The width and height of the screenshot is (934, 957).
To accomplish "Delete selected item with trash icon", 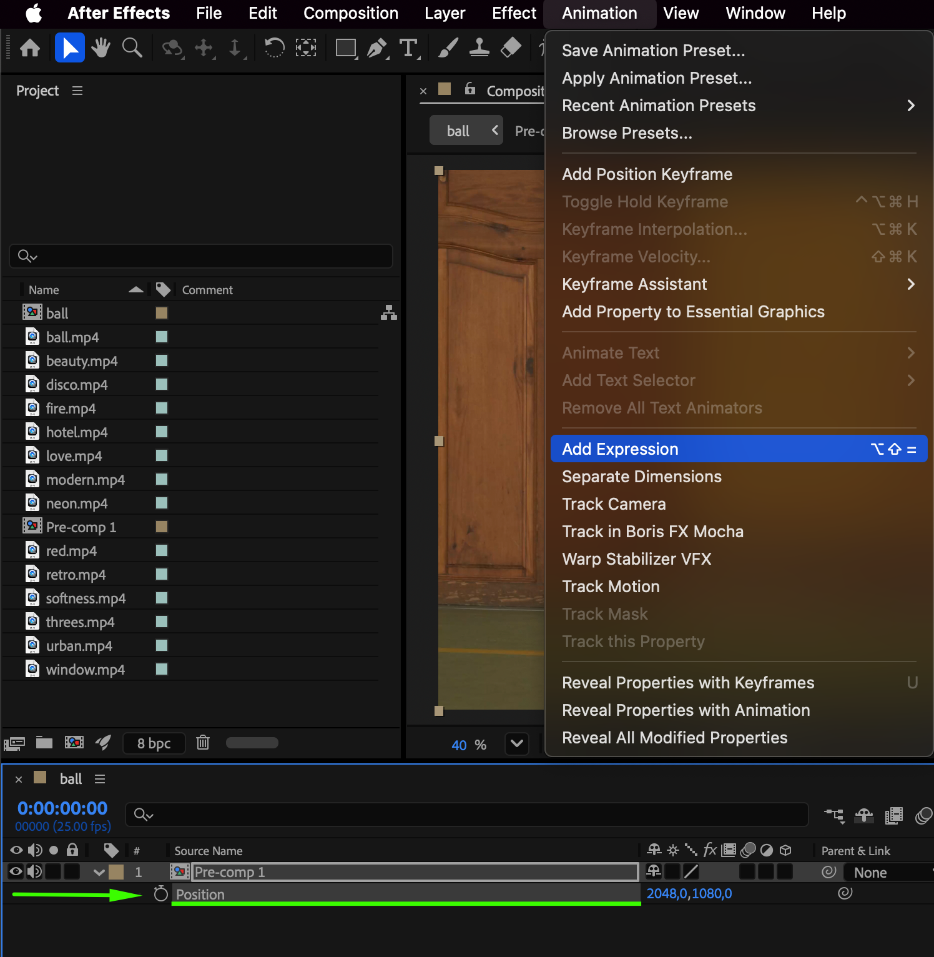I will pyautogui.click(x=203, y=743).
